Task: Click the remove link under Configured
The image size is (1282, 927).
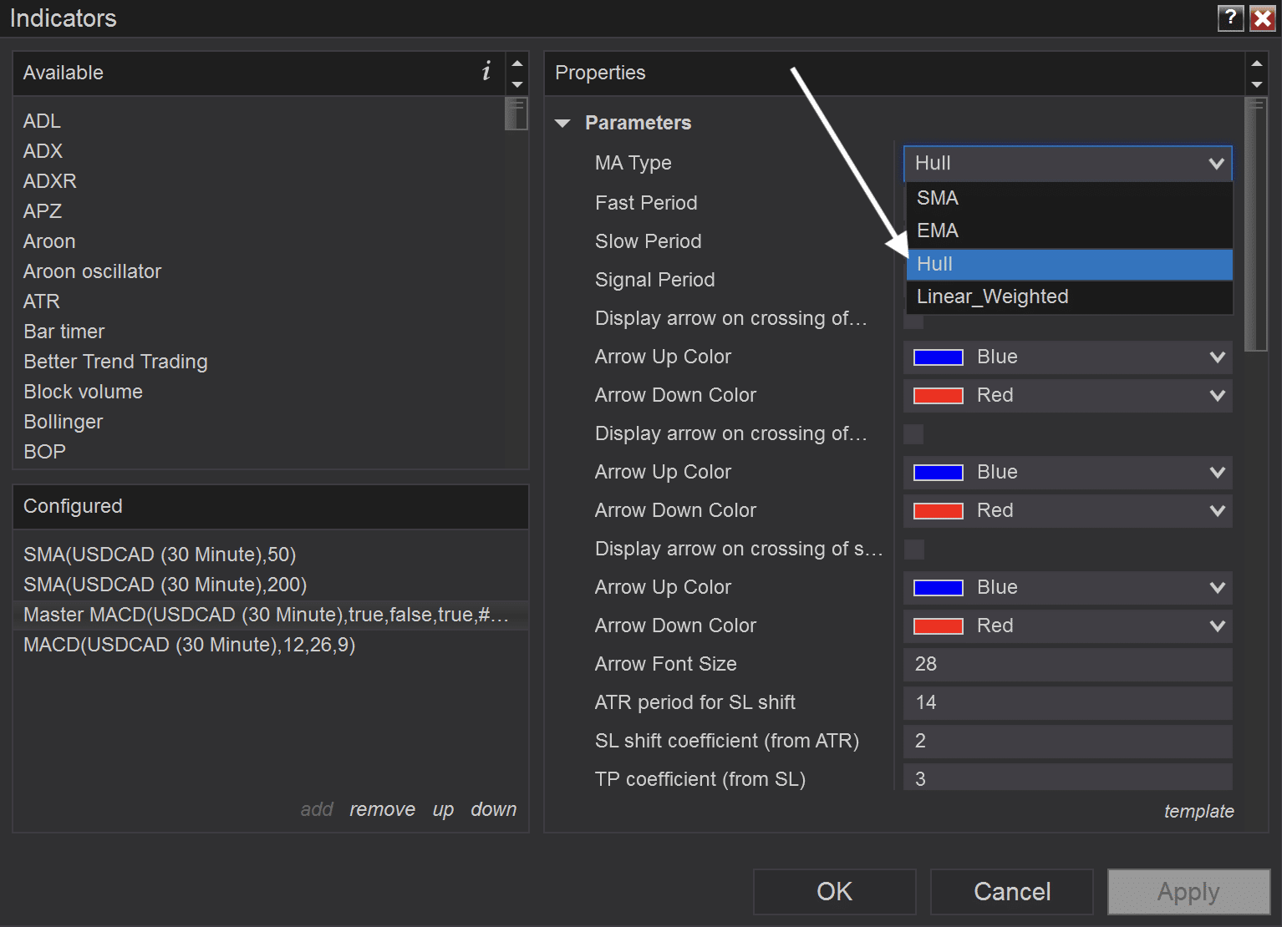Action: 382,809
